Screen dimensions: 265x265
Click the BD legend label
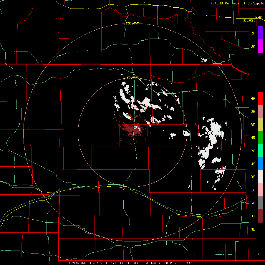(x=253, y=125)
